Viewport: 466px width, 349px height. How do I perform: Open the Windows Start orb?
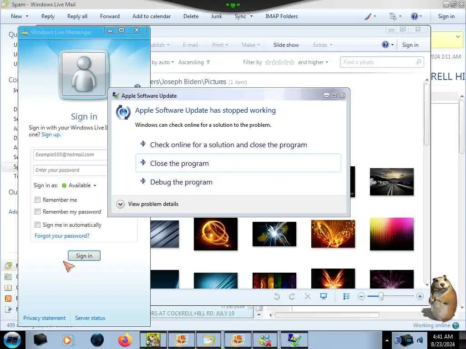click(x=12, y=340)
